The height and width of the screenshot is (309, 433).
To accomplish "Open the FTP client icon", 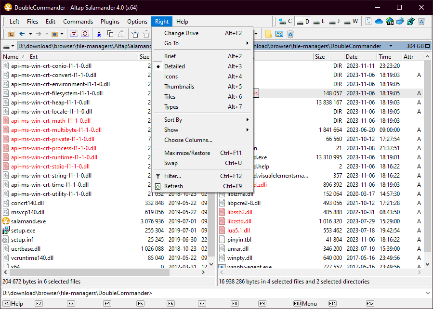I will click(x=389, y=21).
